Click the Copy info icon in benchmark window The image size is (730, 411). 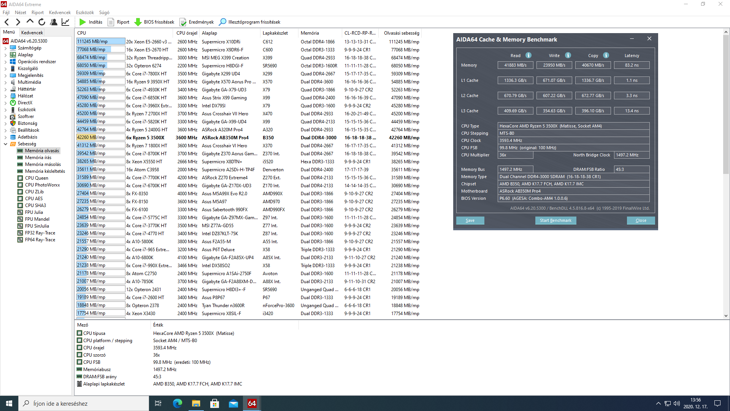point(606,55)
